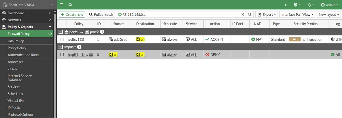342x118 pixels.
Task: Open the FortiGate-VM64 device dropdown
Action: [28, 5]
